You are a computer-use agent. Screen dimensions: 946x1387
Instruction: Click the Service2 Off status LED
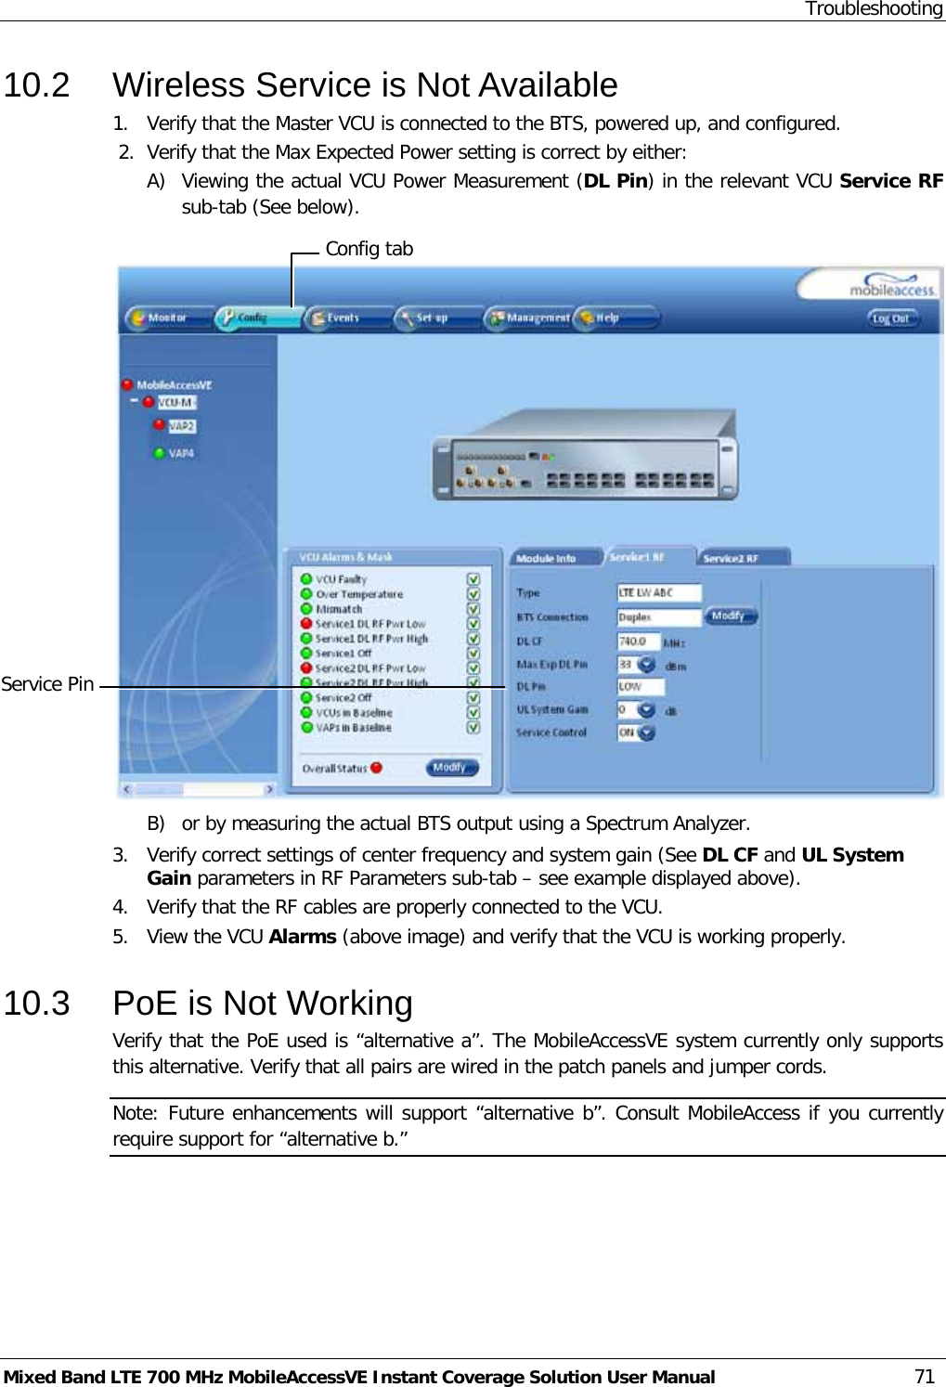(x=306, y=698)
